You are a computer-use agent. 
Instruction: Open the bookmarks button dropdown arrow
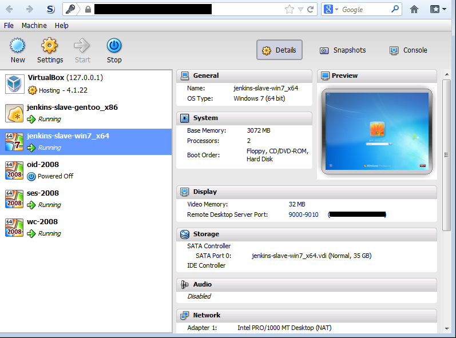[x=444, y=9]
